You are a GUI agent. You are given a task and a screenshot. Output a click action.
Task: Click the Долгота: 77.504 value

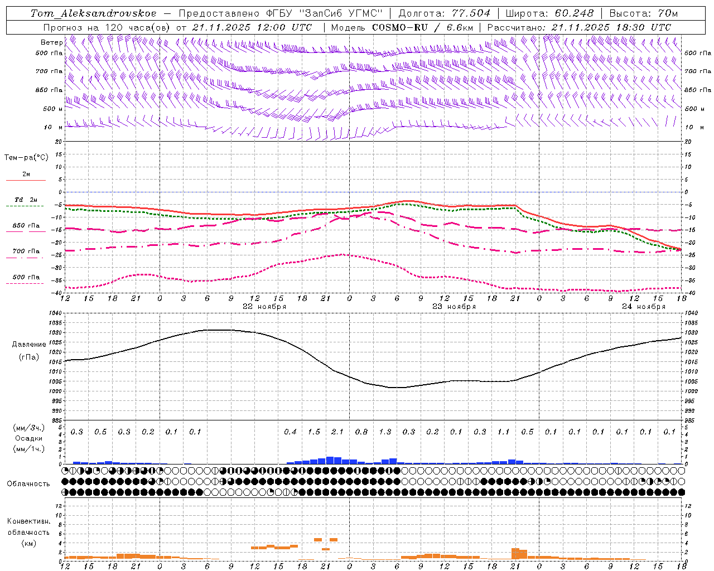pyautogui.click(x=445, y=13)
